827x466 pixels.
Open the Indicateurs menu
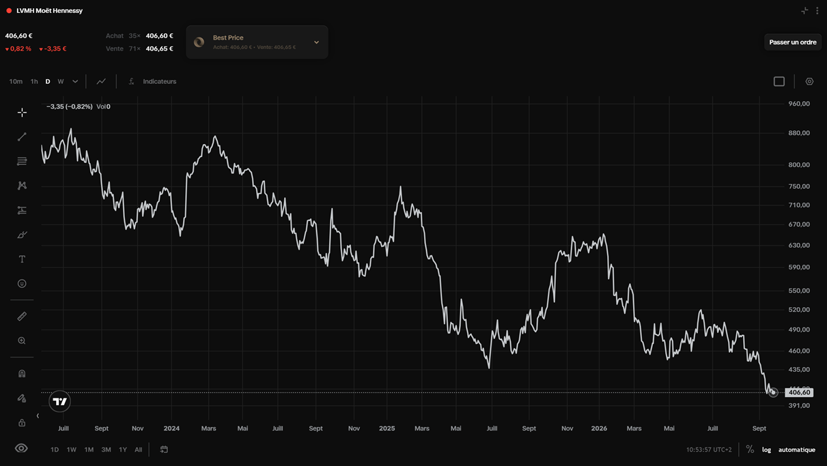pos(152,81)
